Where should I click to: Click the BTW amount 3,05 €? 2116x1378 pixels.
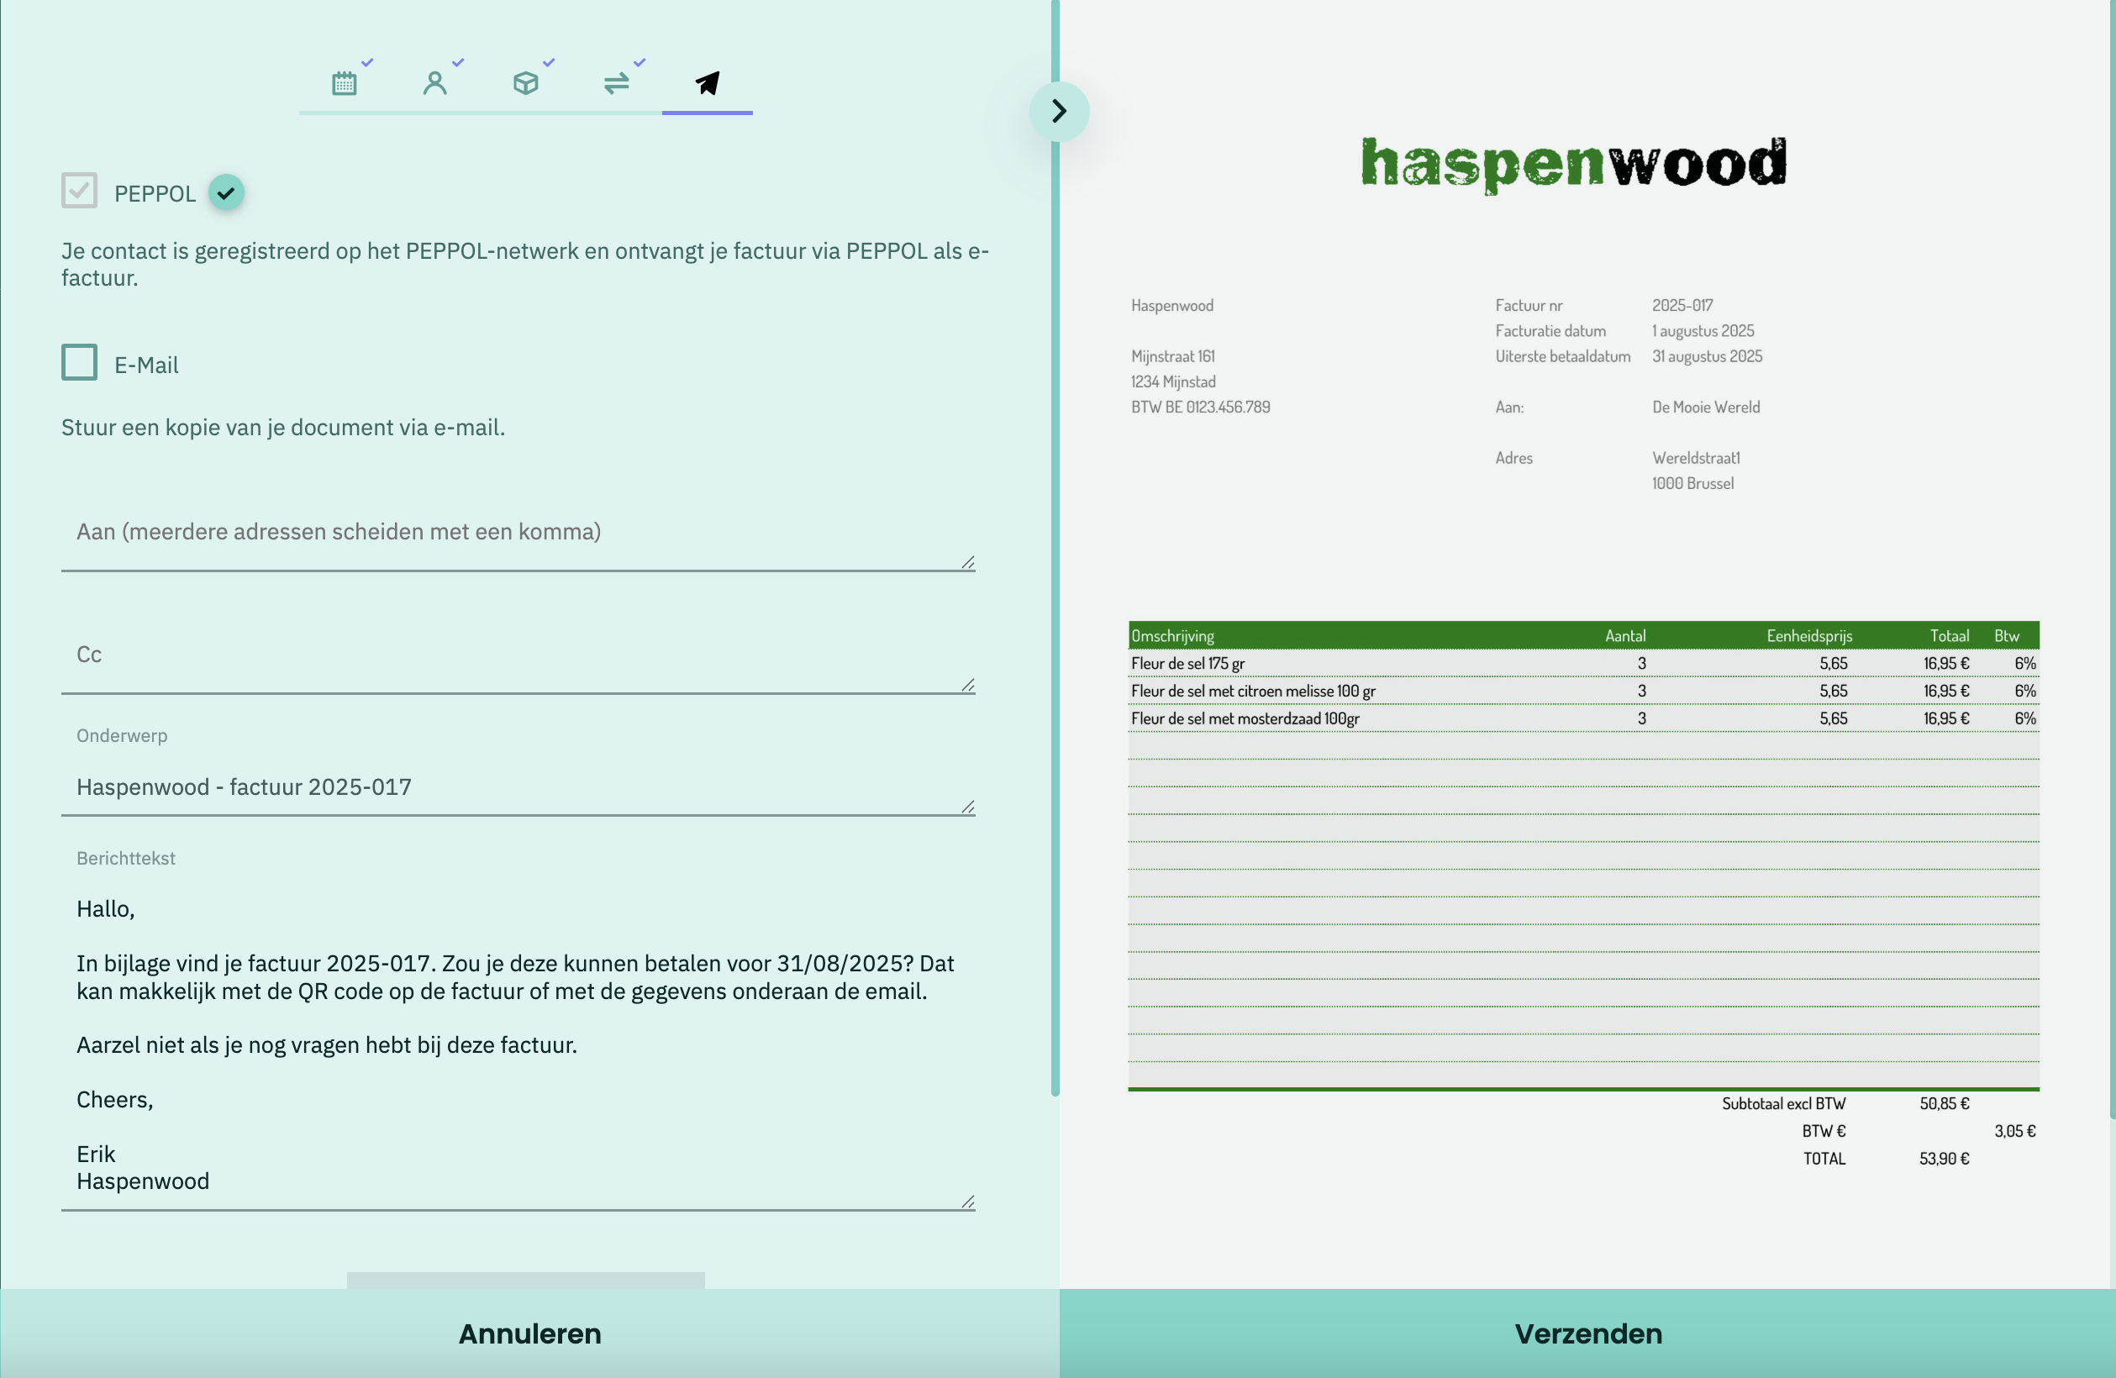2014,1131
